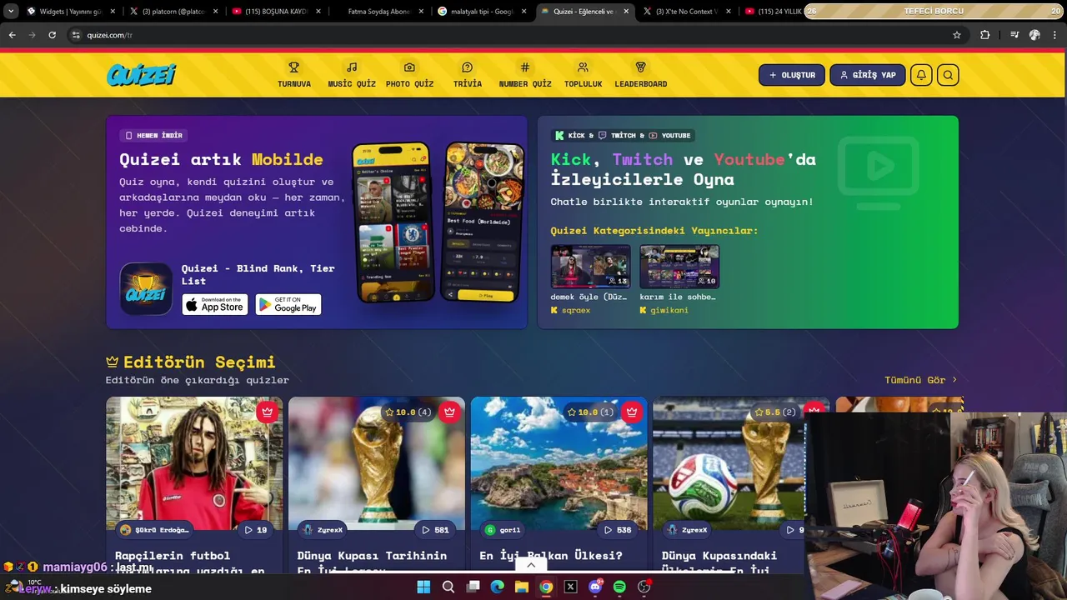1067x600 pixels.
Task: Open sqraex stream thumbnail
Action: (590, 267)
